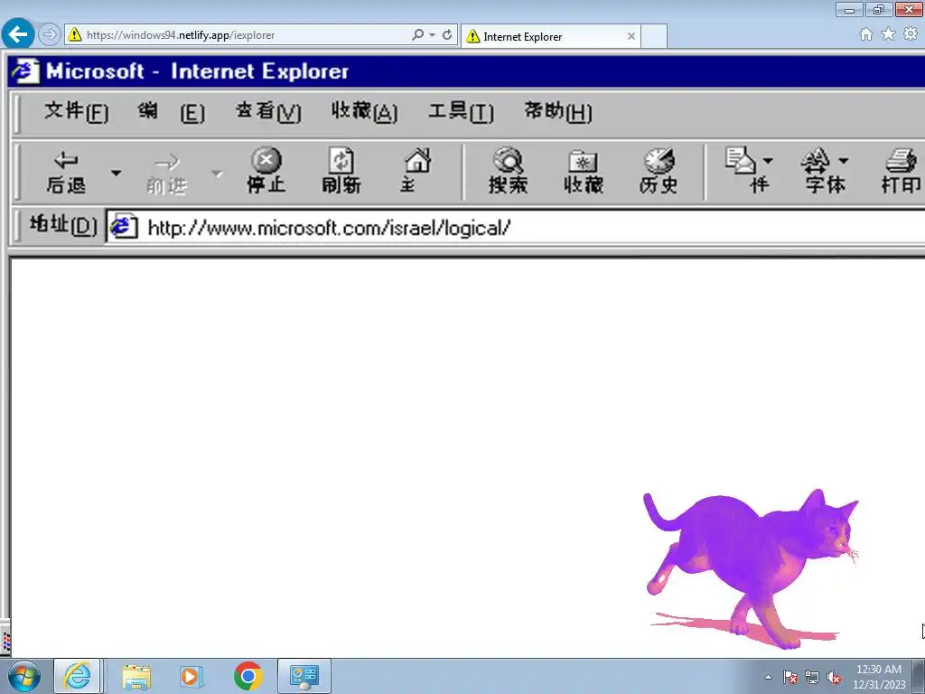Click the 12:30 AM clock in the taskbar

878,670
